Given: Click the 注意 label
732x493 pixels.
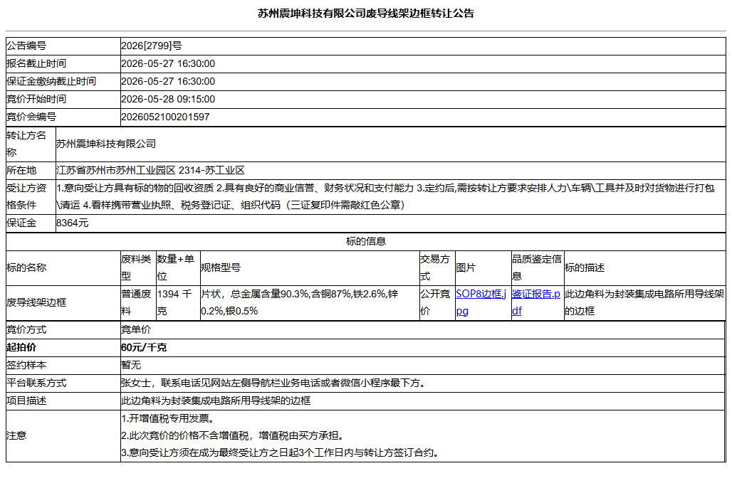Looking at the screenshot, I should [16, 435].
